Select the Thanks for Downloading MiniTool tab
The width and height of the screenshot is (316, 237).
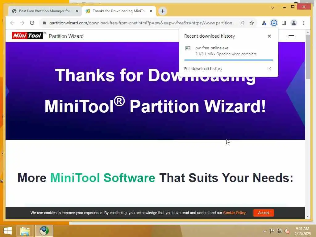(119, 11)
